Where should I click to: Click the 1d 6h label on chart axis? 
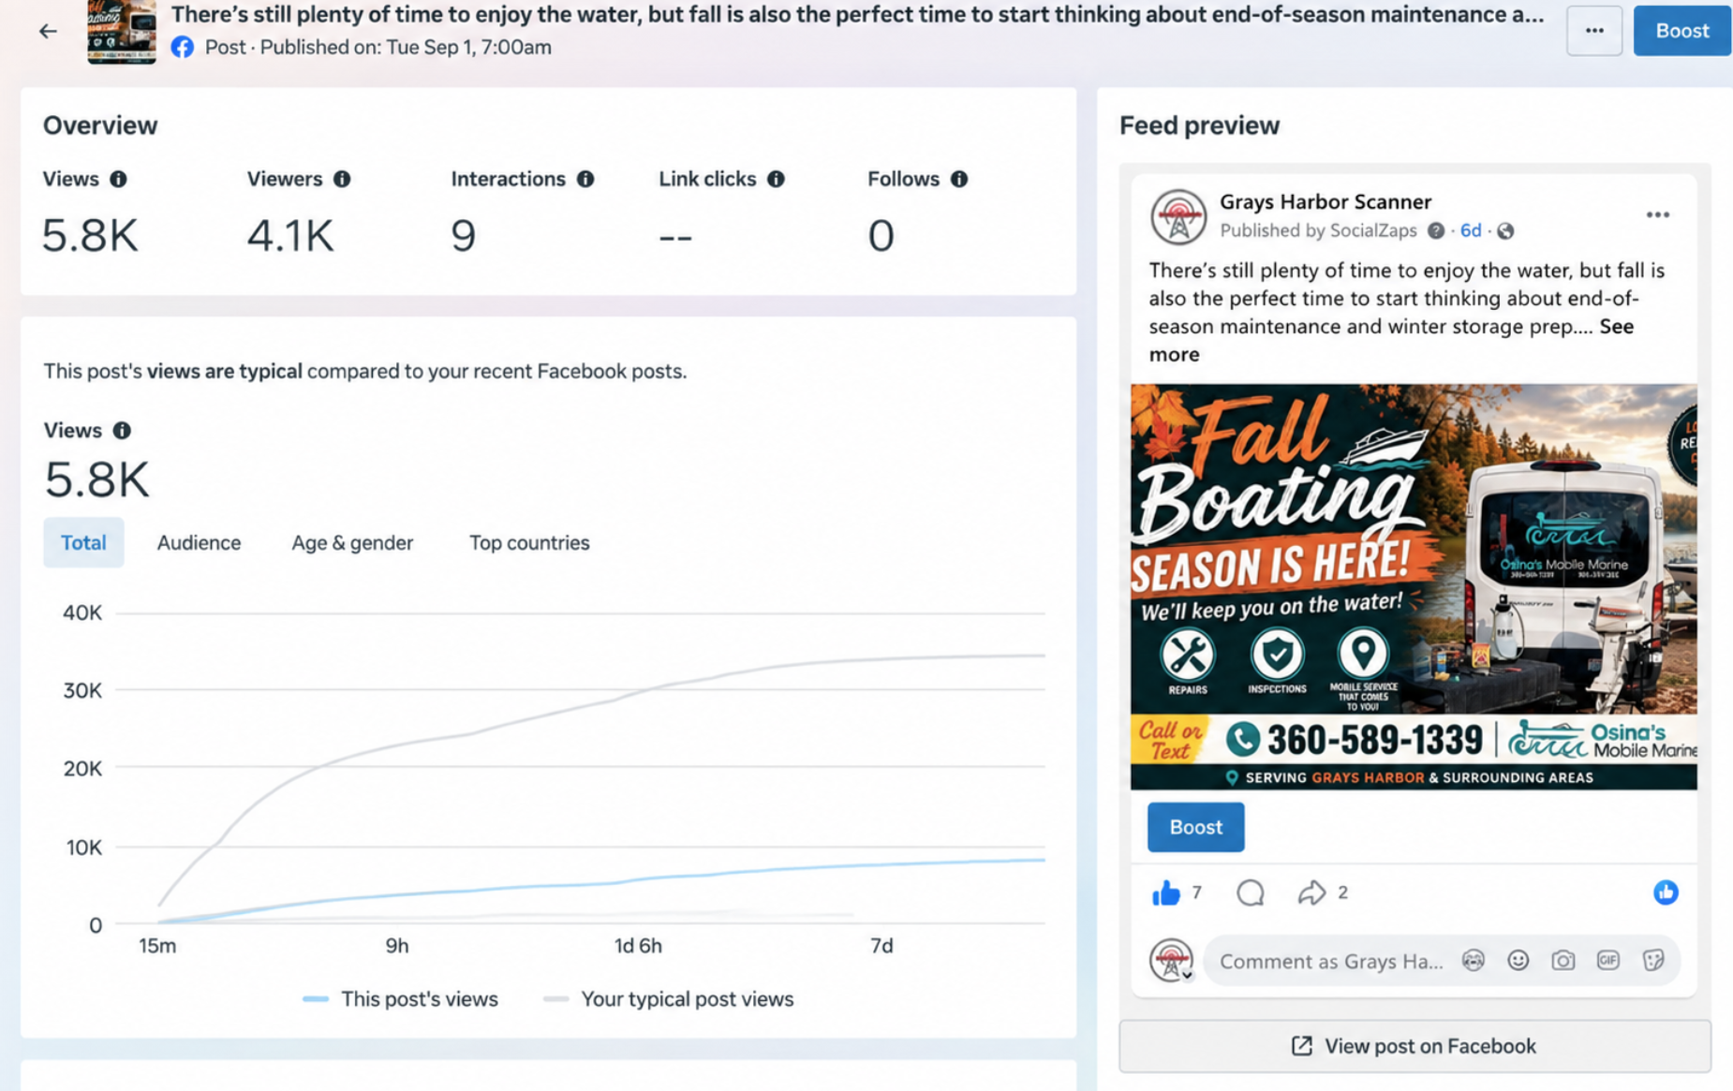pos(638,946)
